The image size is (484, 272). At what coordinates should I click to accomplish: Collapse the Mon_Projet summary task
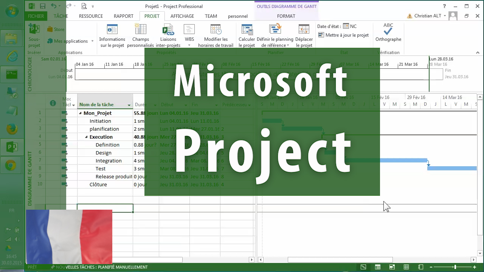point(80,113)
